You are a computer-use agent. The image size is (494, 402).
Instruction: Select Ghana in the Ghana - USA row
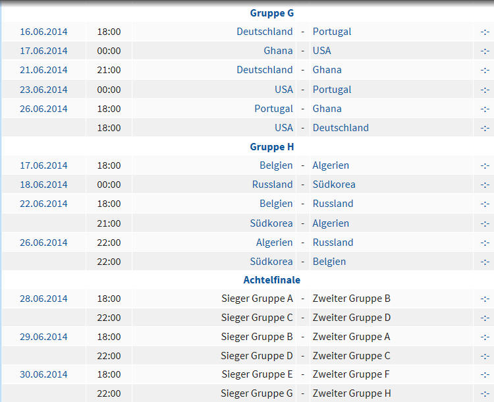point(278,51)
